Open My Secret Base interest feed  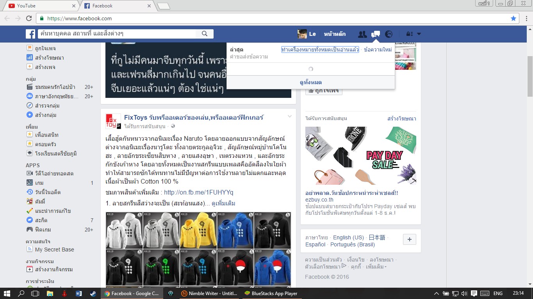tap(54, 249)
